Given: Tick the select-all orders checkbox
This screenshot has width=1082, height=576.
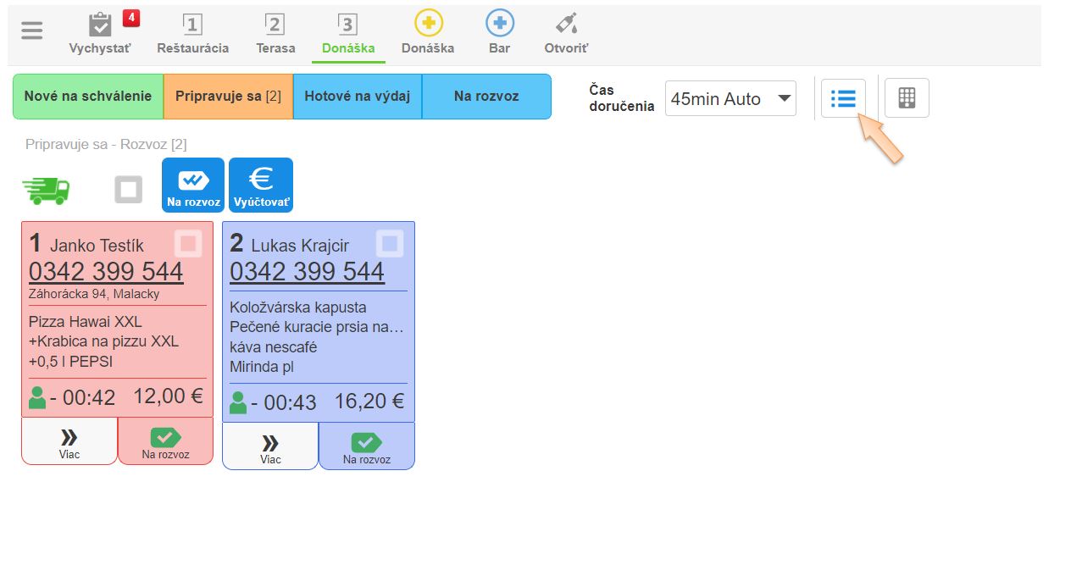Looking at the screenshot, I should [x=129, y=191].
